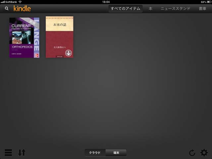Open the ニューススタンド tab
The height and width of the screenshot is (159, 212).
175,9
